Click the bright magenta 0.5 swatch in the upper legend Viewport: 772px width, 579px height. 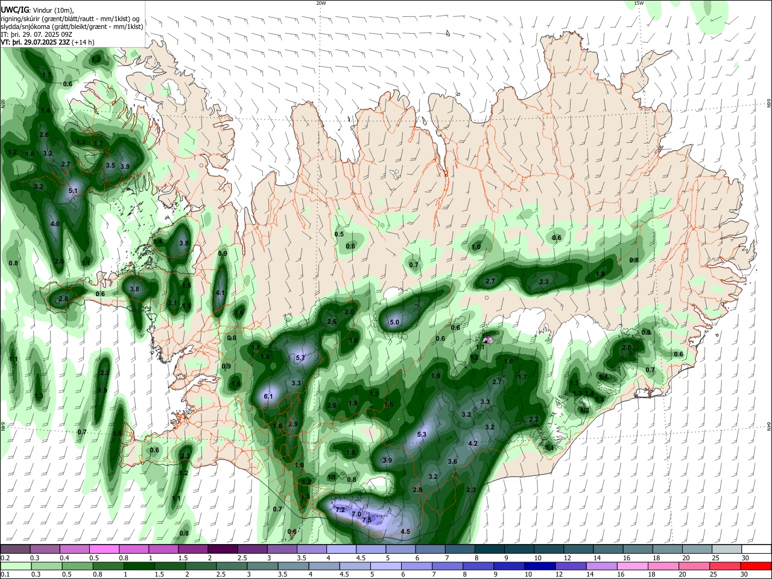point(104,549)
